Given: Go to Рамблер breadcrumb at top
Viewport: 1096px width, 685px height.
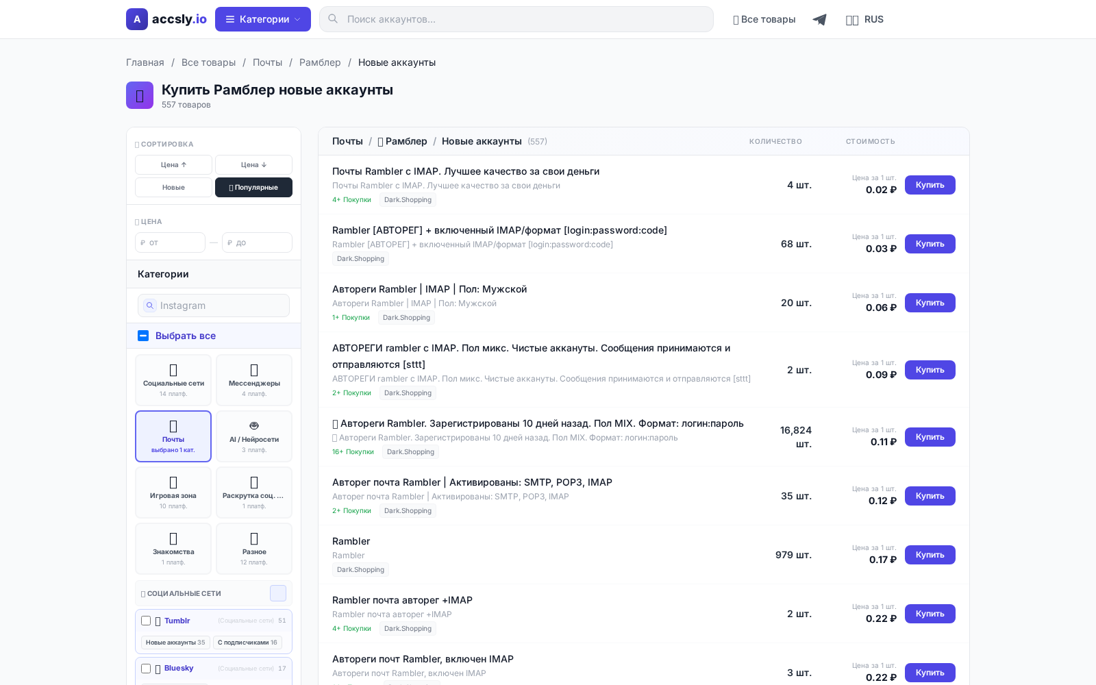Looking at the screenshot, I should click(x=320, y=62).
